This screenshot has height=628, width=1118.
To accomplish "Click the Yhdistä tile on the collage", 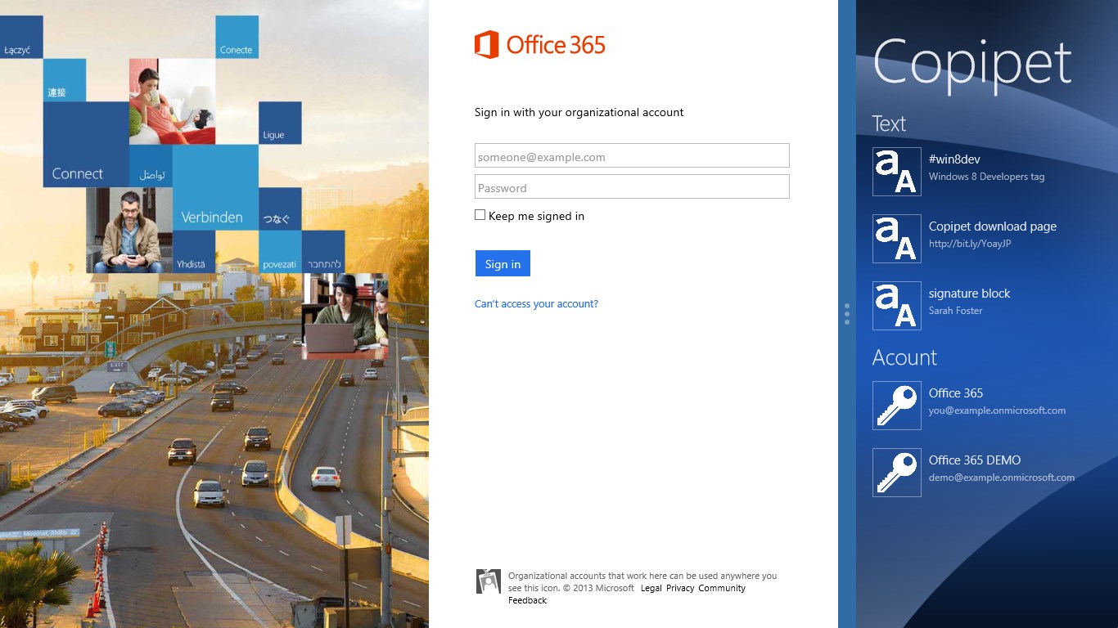I will (194, 252).
